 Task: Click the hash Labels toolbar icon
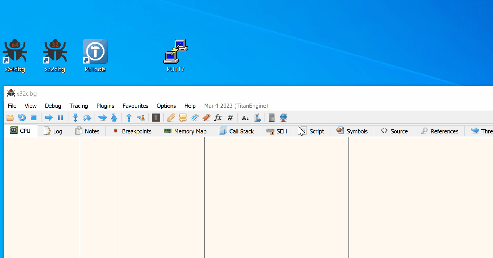[x=230, y=118]
